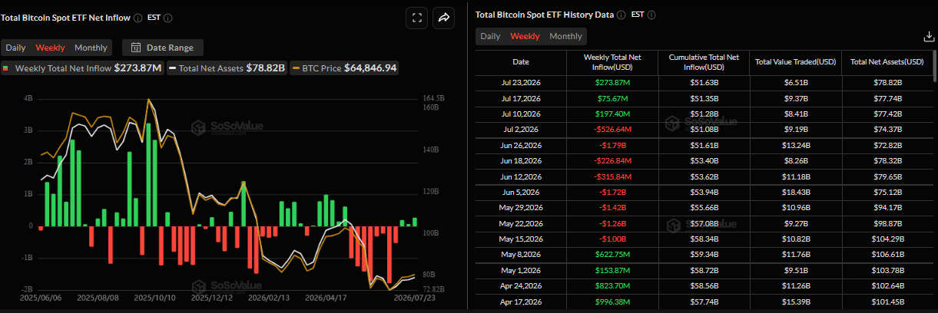This screenshot has height=313, width=938.
Task: Select the Jun 26,2026 date cell
Action: [521, 144]
